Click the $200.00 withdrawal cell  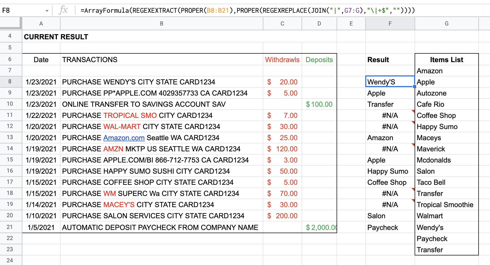point(282,216)
